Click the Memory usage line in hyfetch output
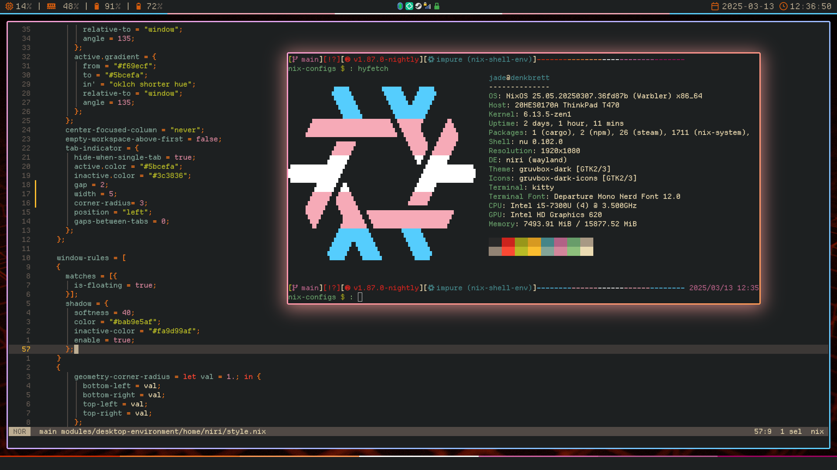Image resolution: width=837 pixels, height=470 pixels. 563,224
